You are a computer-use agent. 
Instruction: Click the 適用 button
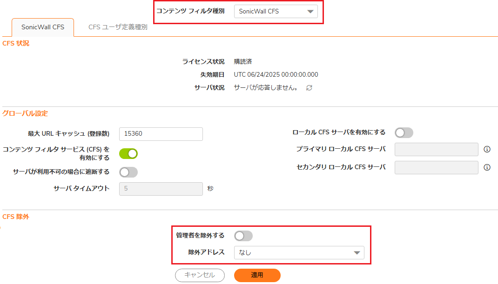click(x=257, y=275)
